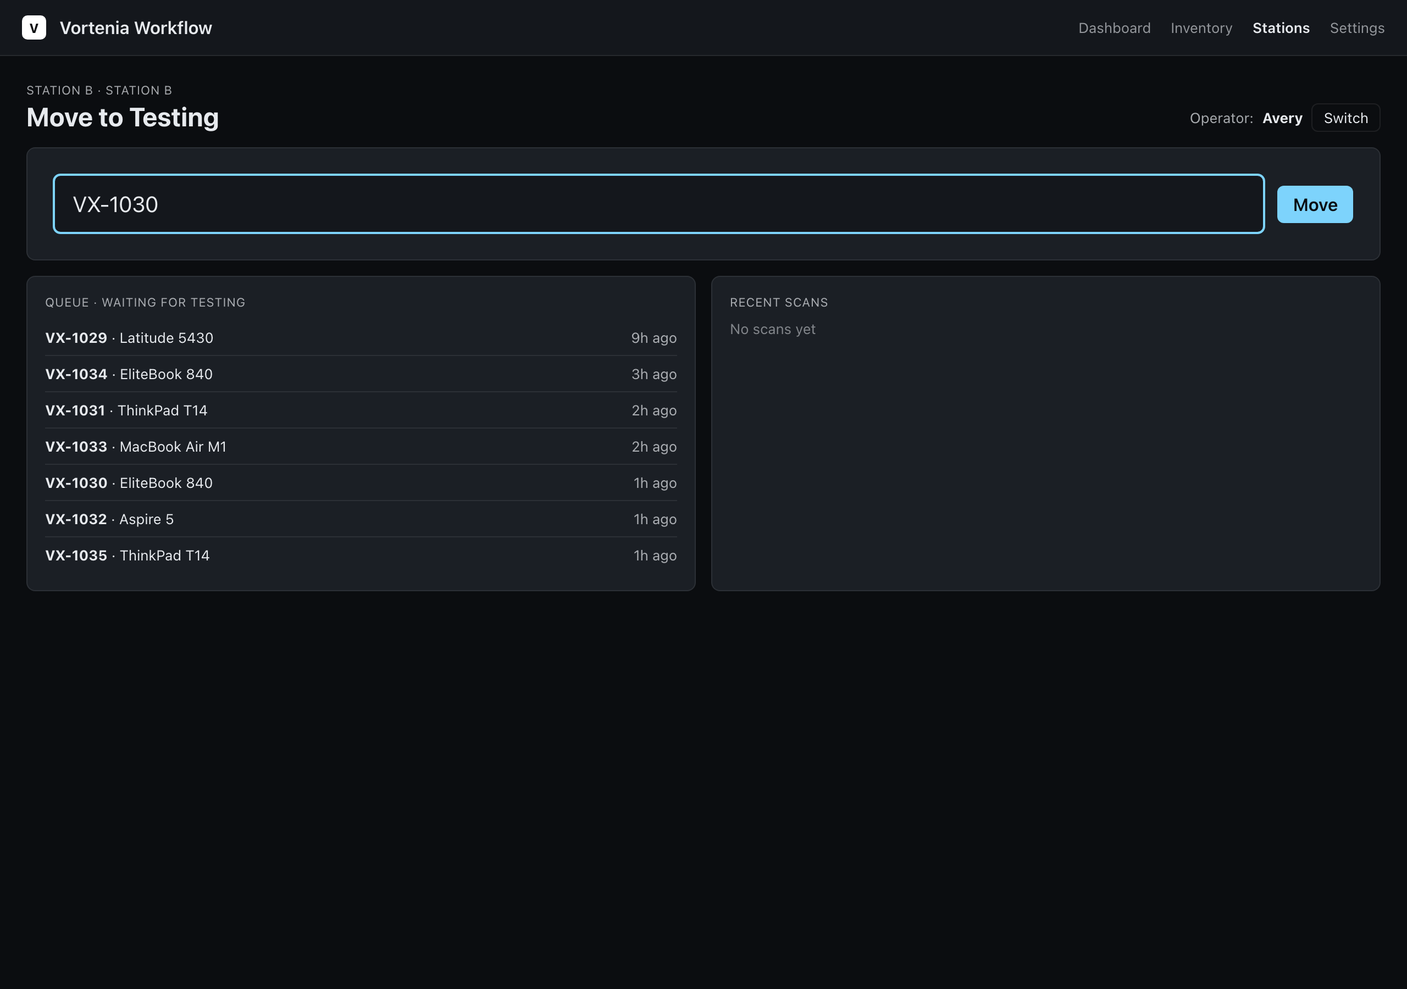Click the Switch operator button

click(x=1345, y=118)
